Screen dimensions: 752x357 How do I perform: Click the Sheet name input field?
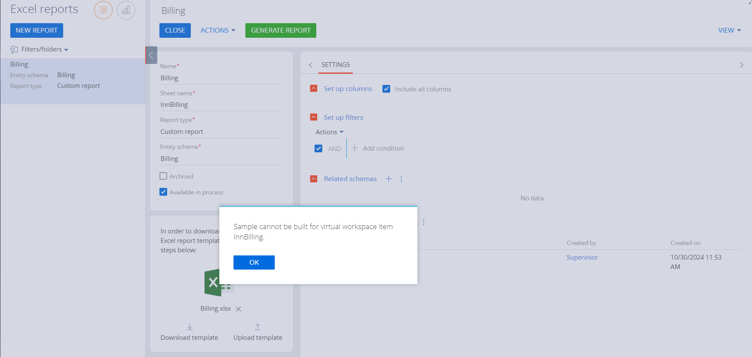pyautogui.click(x=221, y=105)
